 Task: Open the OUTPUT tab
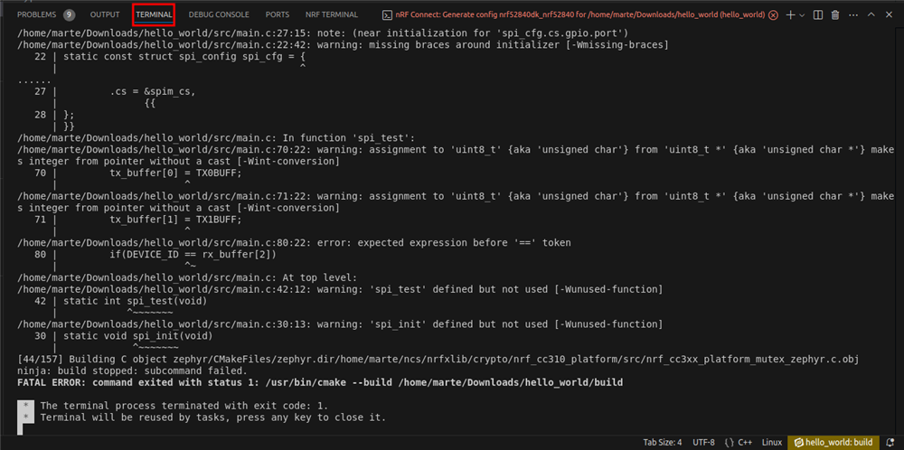click(105, 15)
